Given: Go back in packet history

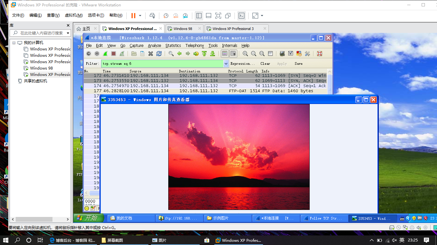Looking at the screenshot, I should [179, 54].
